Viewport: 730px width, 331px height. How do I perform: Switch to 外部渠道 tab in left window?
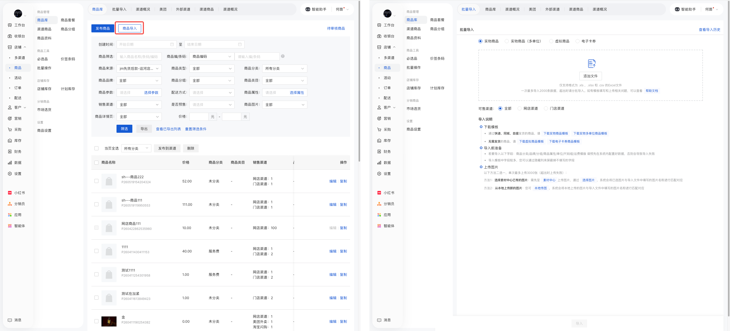click(183, 9)
